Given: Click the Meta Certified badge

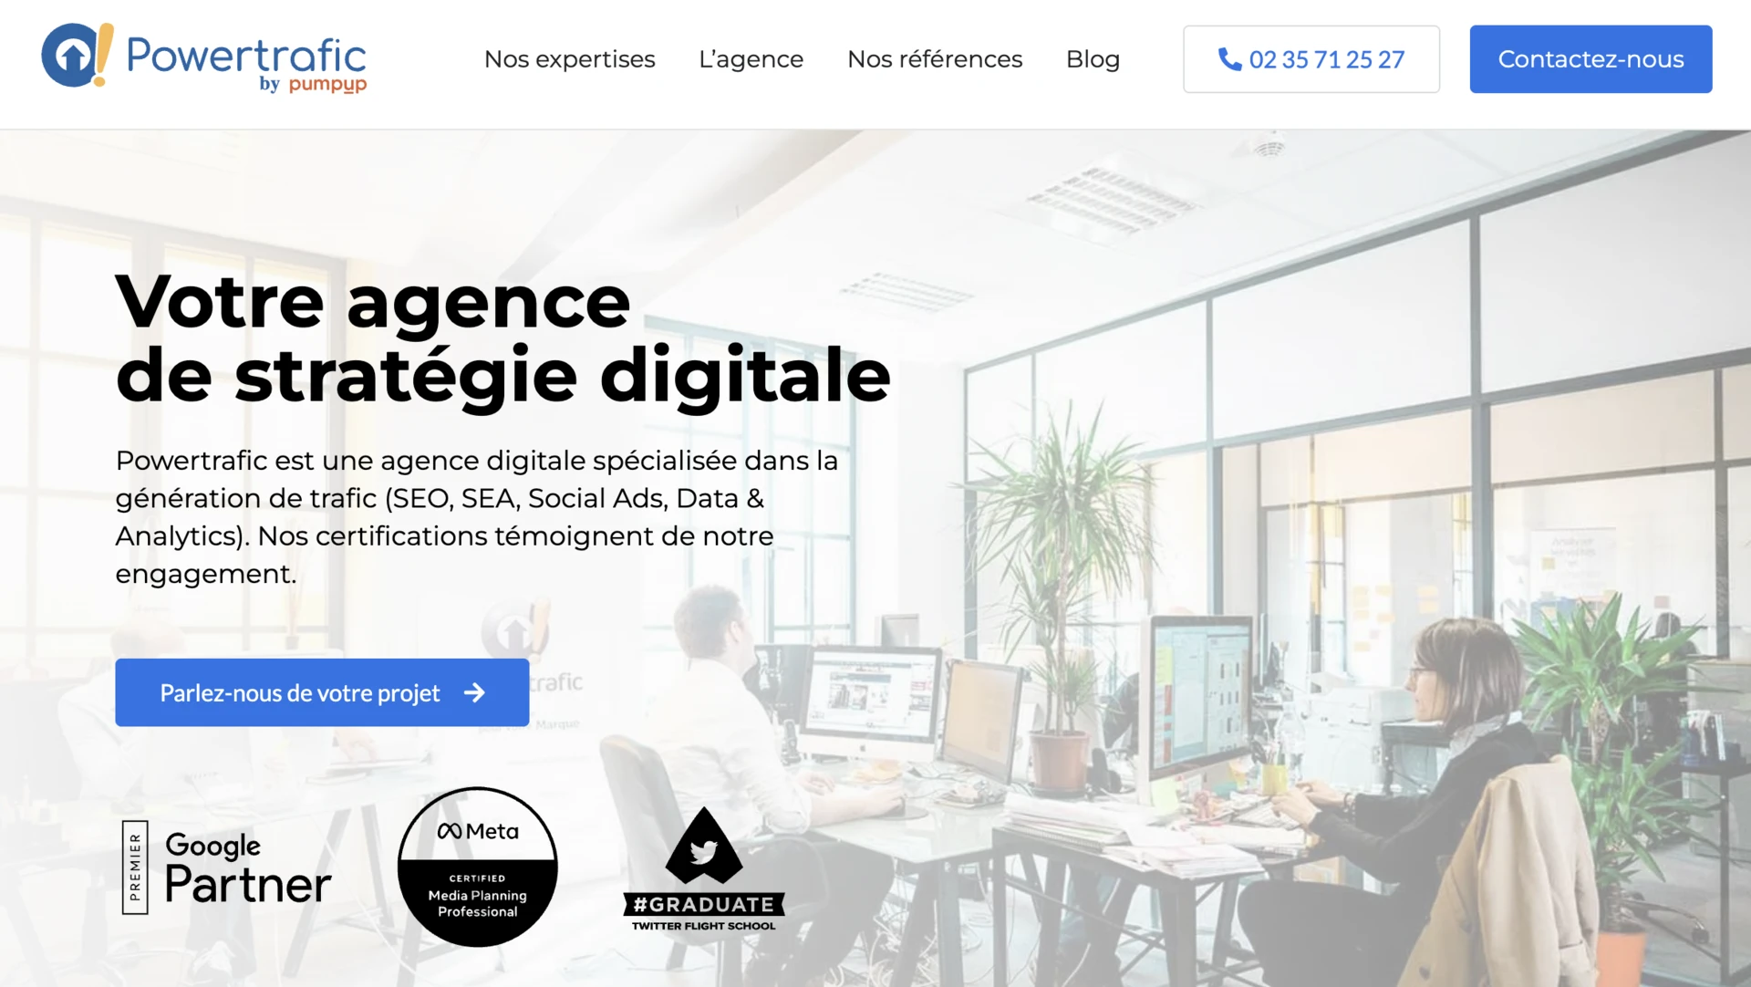Looking at the screenshot, I should [x=478, y=867].
